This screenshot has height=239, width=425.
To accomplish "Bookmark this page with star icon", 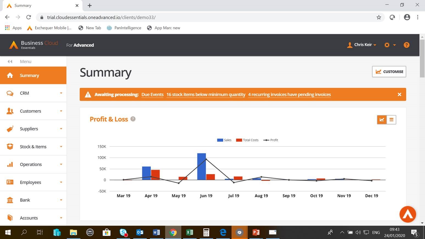I will tap(379, 17).
